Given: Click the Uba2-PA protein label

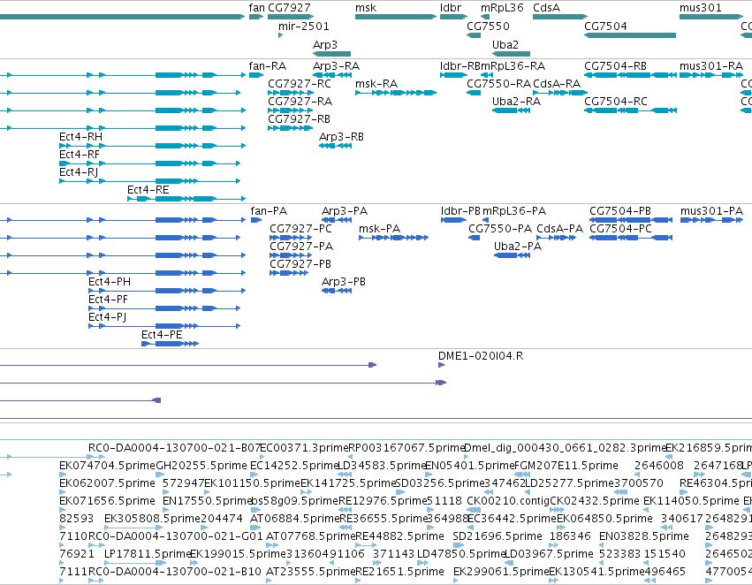Looking at the screenshot, I should pos(518,246).
